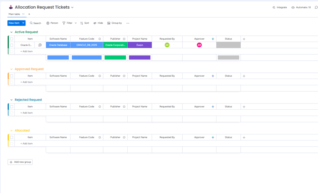Click the Person filter icon
Viewport: 318px width, 193px height.
[48, 23]
